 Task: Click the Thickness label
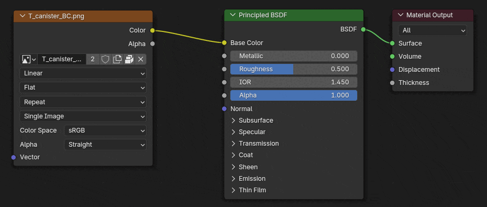coord(414,83)
